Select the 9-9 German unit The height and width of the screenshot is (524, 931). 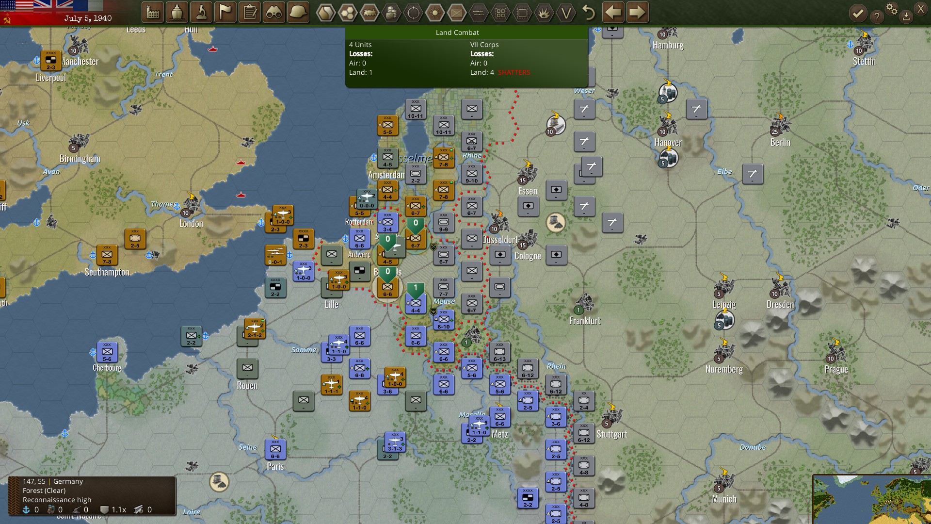point(444,222)
